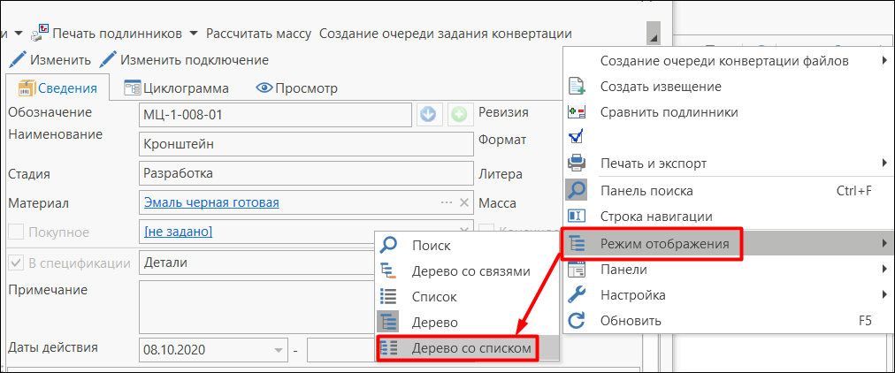The height and width of the screenshot is (373, 895).
Task: Click the Стадия field Разработка
Action: click(306, 173)
